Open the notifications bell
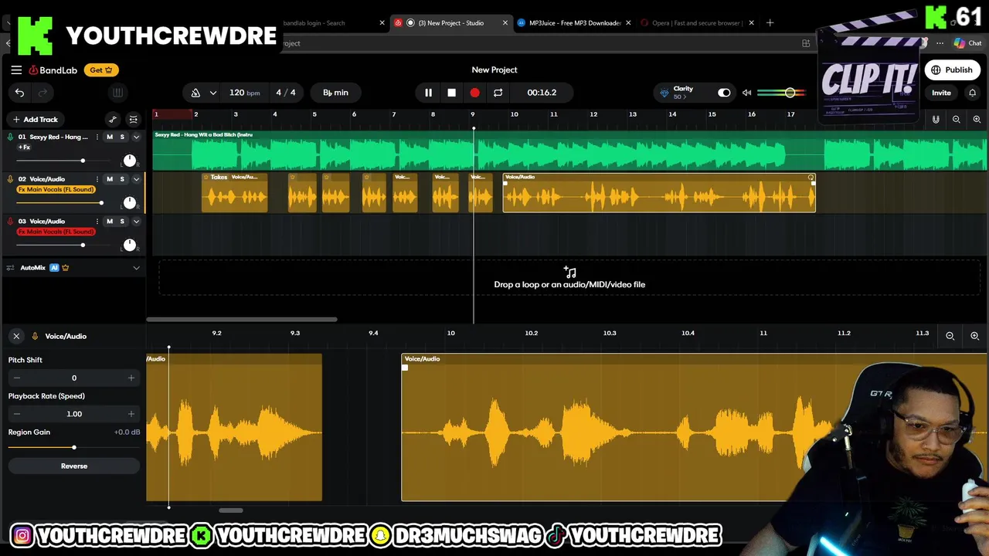 click(972, 93)
